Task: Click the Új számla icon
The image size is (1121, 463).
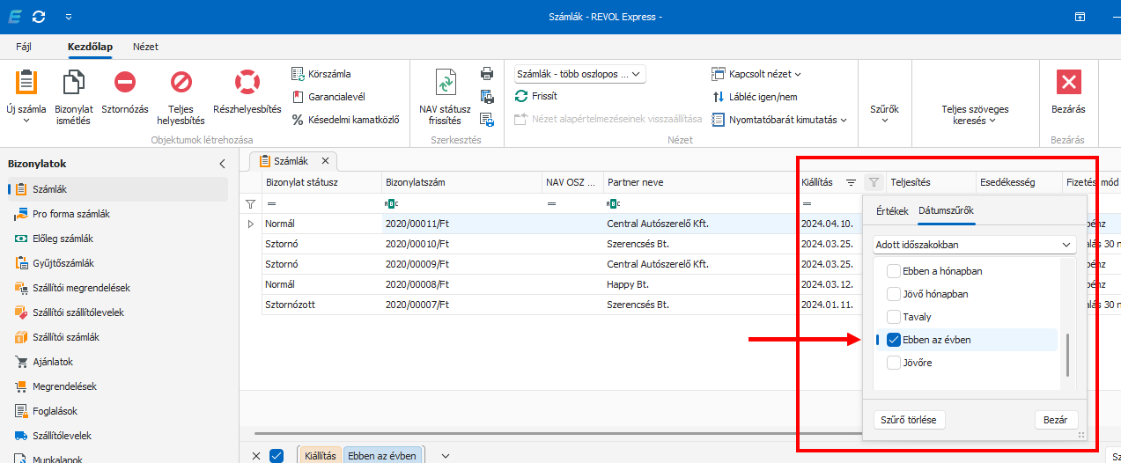Action: [26, 83]
